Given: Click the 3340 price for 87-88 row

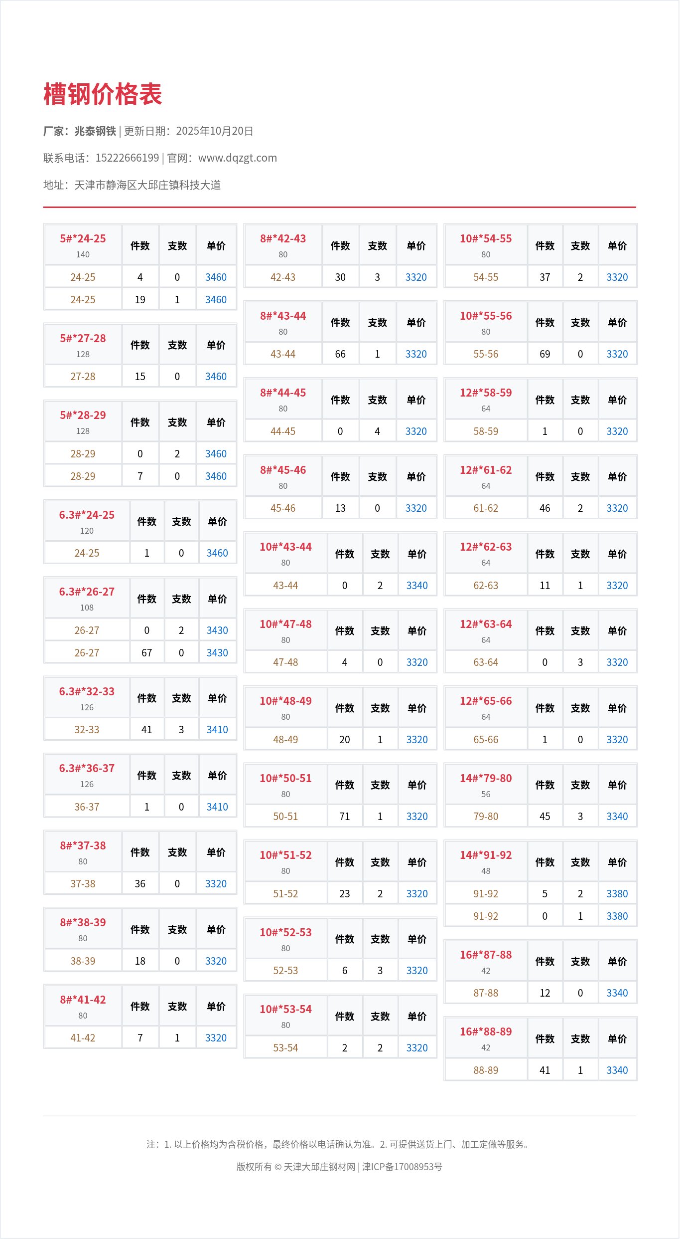Looking at the screenshot, I should pos(617,993).
